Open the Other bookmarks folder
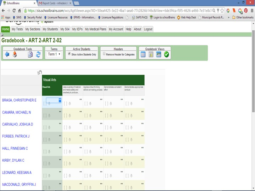The width and height of the screenshot is (255, 191). [x=243, y=17]
